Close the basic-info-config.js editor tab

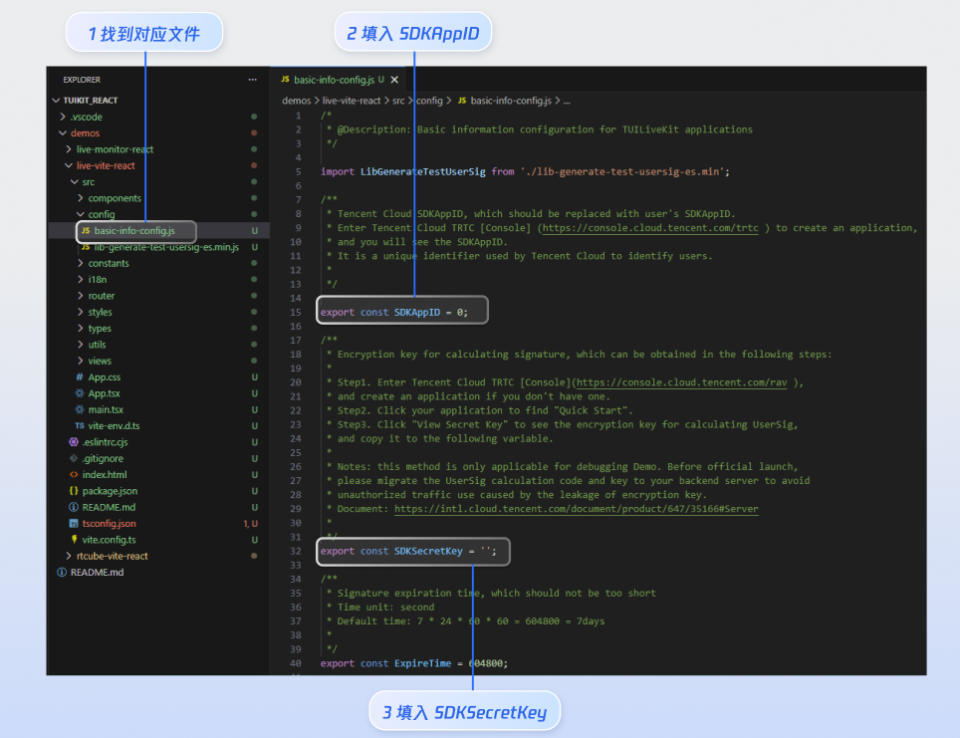coord(394,80)
